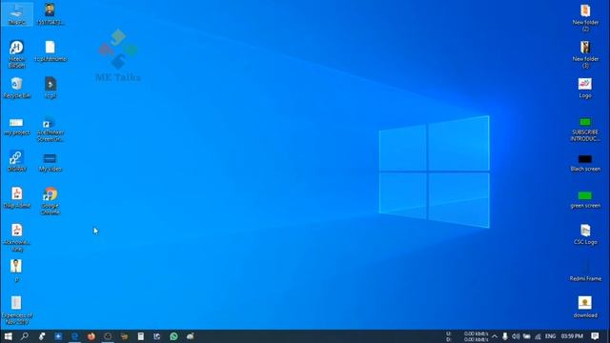Open the Windows Start menu
This screenshot has height=343, width=610.
click(x=8, y=336)
